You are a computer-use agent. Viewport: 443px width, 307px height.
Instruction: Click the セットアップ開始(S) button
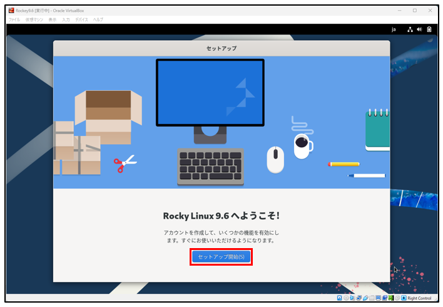(x=221, y=257)
